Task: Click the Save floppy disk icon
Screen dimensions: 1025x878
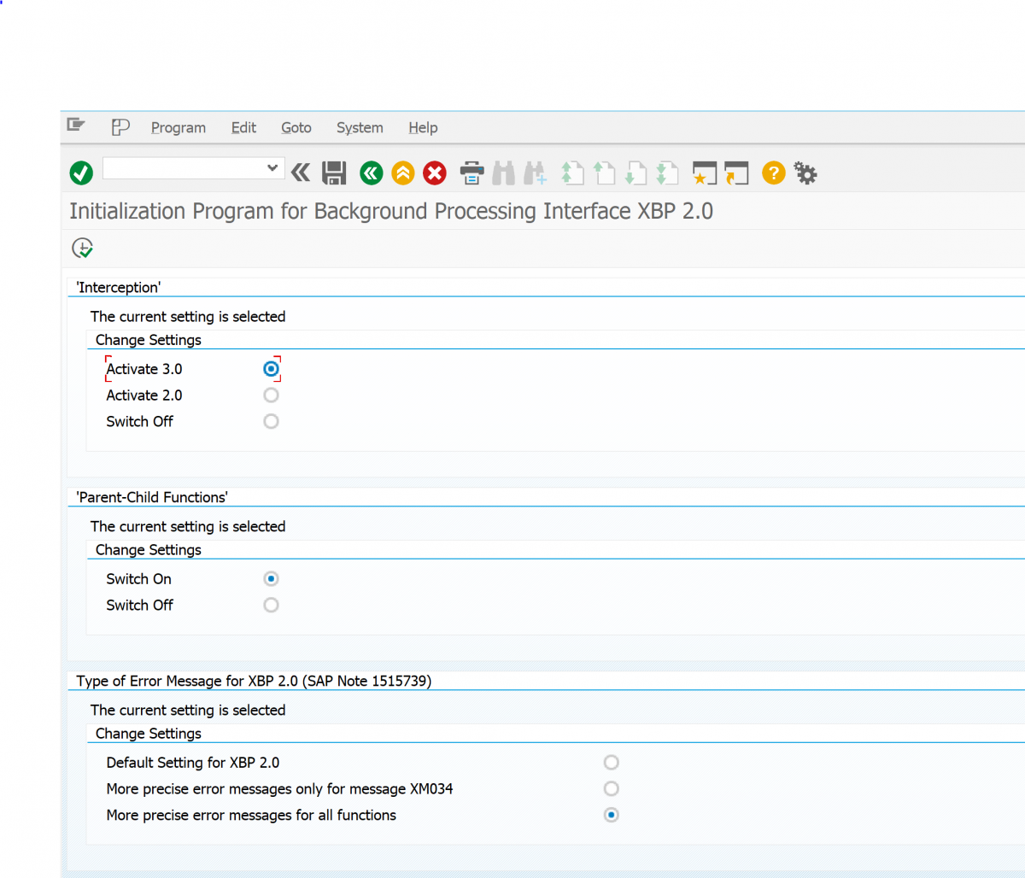Action: click(x=334, y=173)
